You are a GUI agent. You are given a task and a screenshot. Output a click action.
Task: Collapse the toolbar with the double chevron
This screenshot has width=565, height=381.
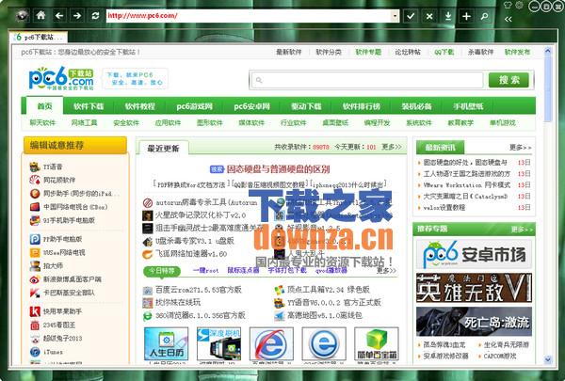click(x=508, y=19)
